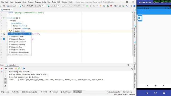Open the Terminal tool window
171x96 pixels.
[x=53, y=92]
